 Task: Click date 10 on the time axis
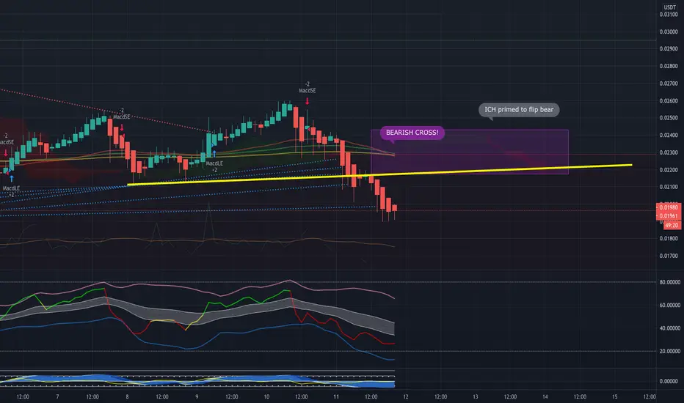coord(266,397)
